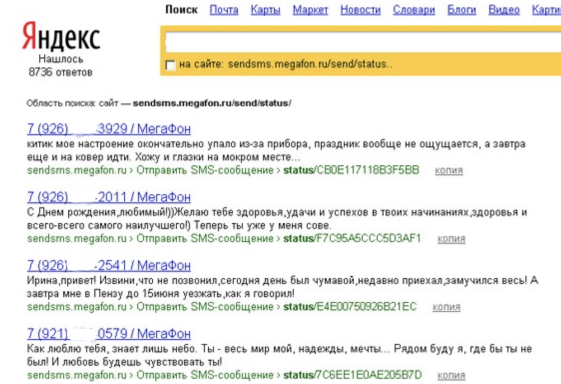The image size is (561, 384).
Task: Click the snippet starting 'Ирина,привет!'
Action: click(x=282, y=287)
